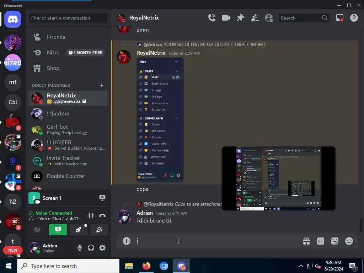Click the 1 MONTH FREE badge
This screenshot has height=273, width=364.
pos(86,53)
